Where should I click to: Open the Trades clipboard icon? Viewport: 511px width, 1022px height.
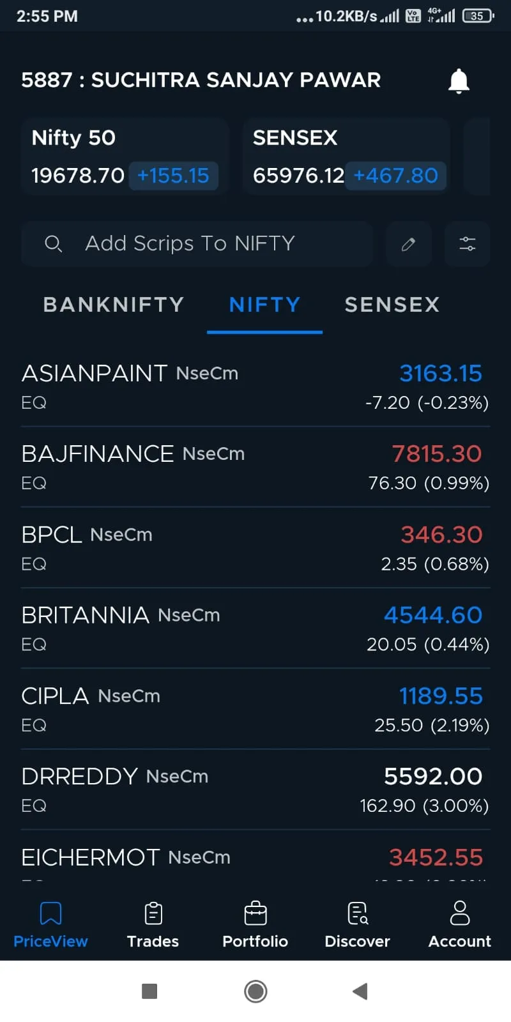coord(153,913)
